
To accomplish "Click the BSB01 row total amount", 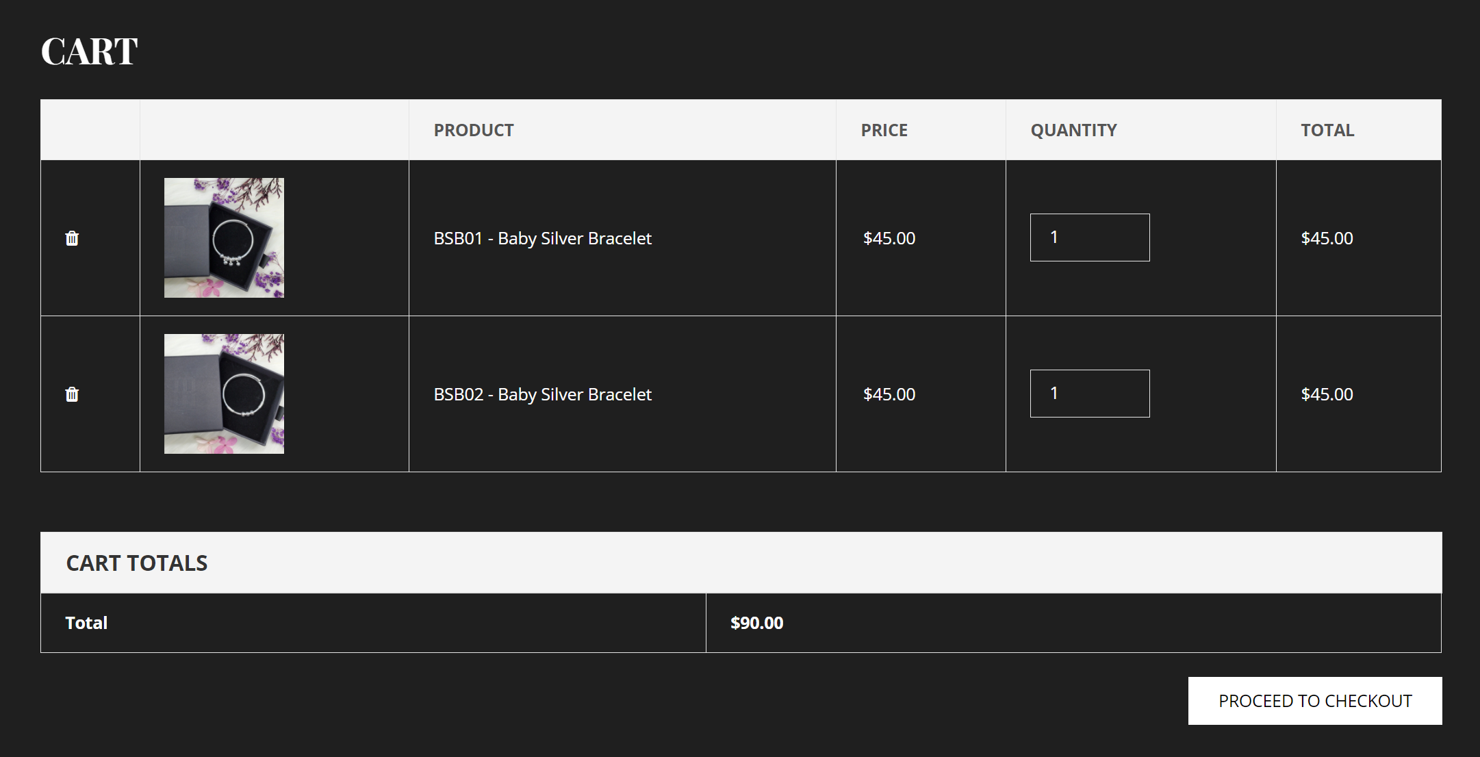I will point(1327,238).
